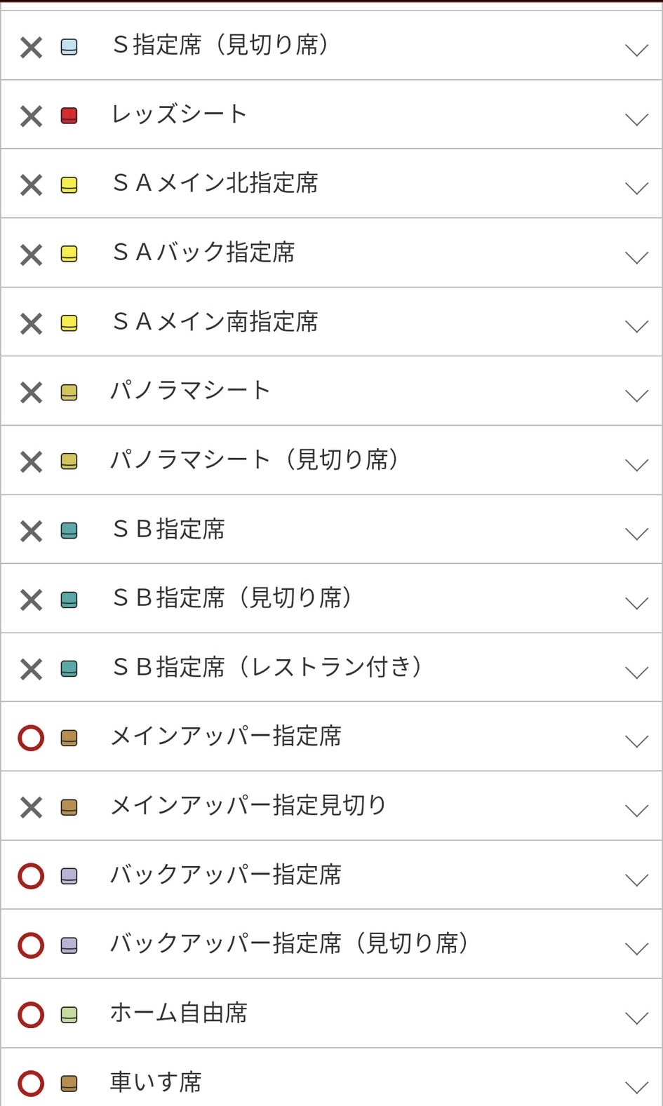Select the ＳＡメイン南指定席 seat type
The width and height of the screenshot is (663, 1106).
[x=215, y=322]
